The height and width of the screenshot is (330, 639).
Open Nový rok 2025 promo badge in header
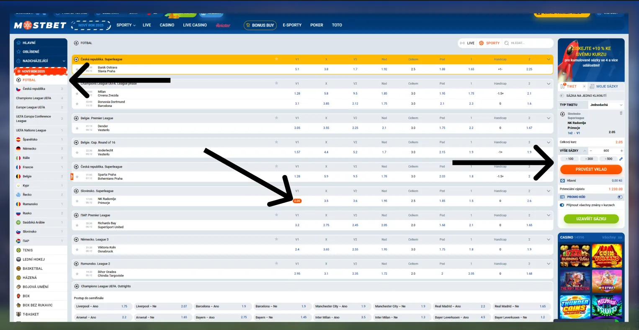[91, 25]
